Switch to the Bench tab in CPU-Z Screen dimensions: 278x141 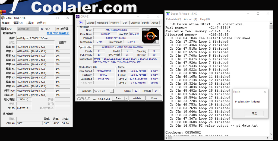point(146,23)
